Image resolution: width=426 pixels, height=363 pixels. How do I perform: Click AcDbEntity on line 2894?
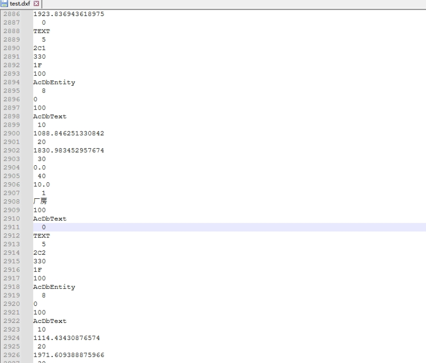click(x=54, y=83)
